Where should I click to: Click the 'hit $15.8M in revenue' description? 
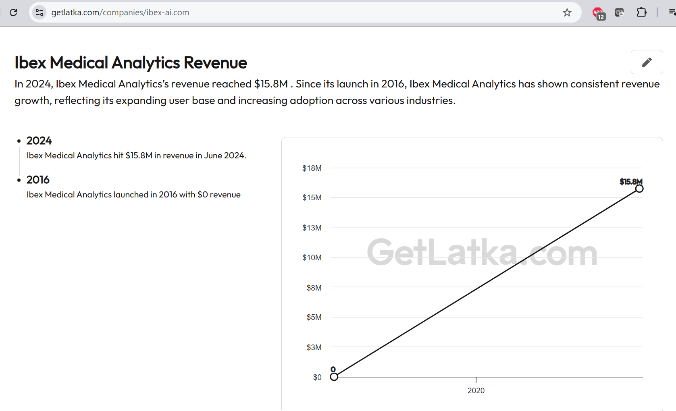point(136,156)
